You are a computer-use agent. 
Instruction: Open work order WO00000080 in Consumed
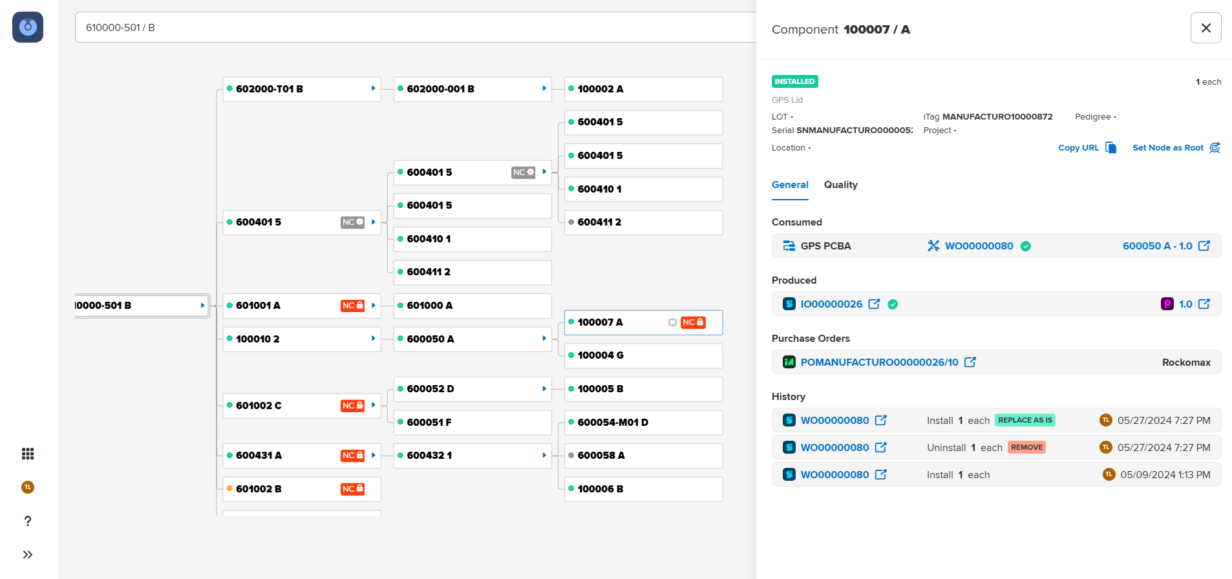point(979,246)
